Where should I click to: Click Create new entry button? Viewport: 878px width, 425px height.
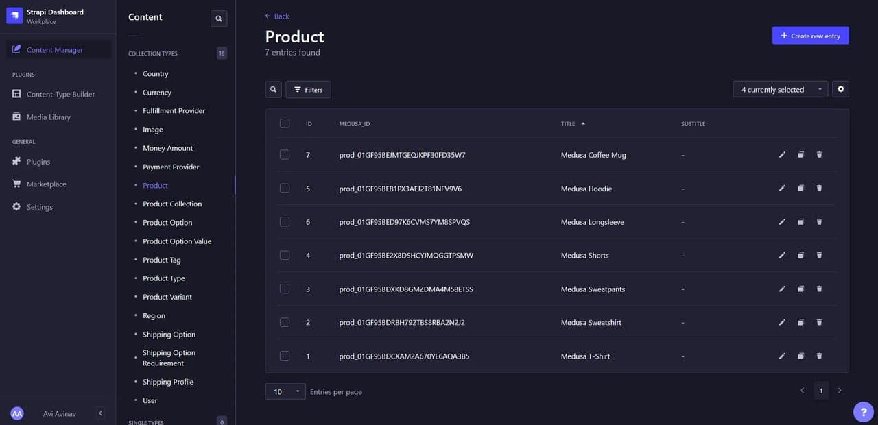[x=810, y=36]
